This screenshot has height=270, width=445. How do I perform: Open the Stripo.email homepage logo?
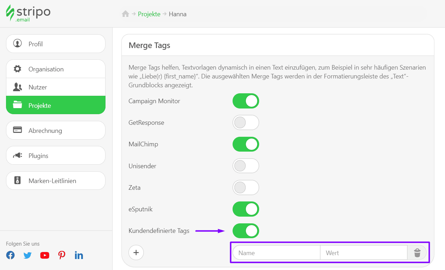[28, 13]
